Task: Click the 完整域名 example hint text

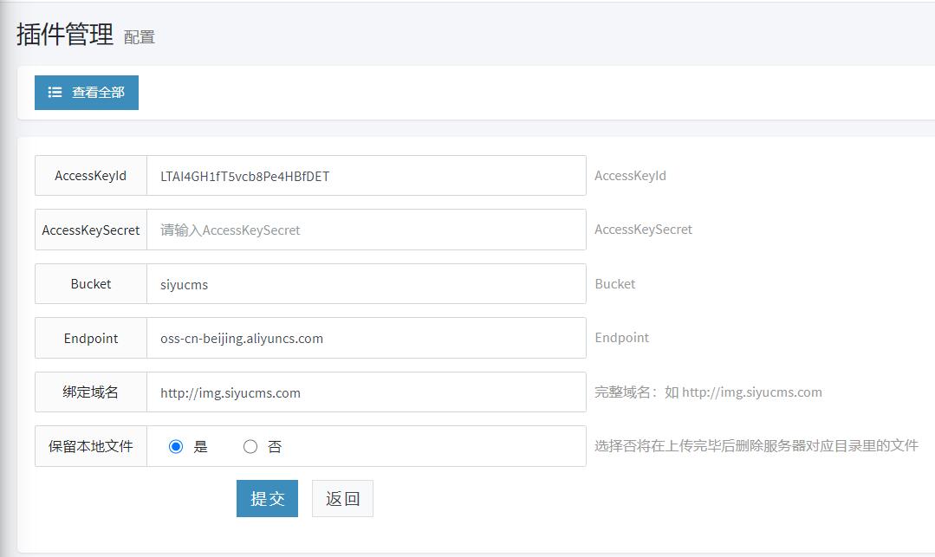Action: click(708, 392)
